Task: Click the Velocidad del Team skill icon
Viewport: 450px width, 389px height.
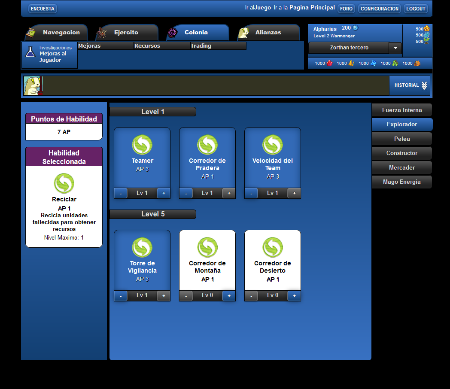Action: 273,145
